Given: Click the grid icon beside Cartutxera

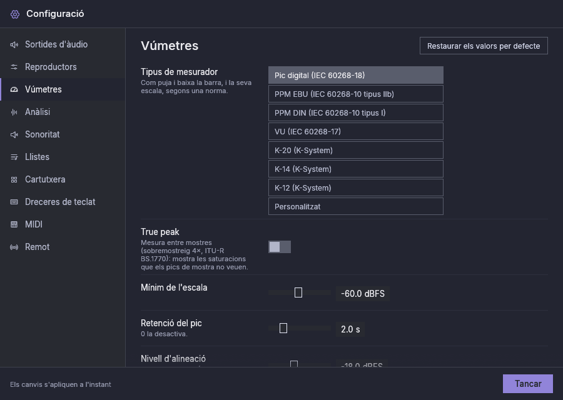Looking at the screenshot, I should (14, 180).
